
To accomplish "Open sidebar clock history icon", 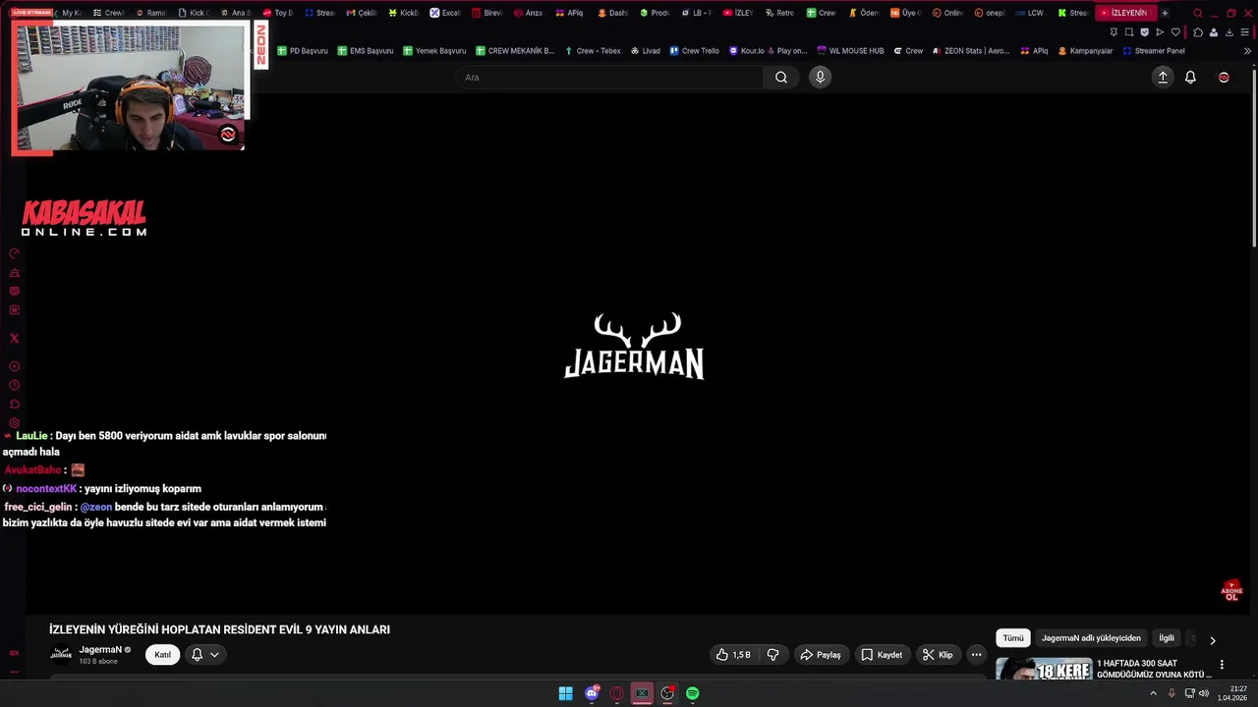I will coord(14,385).
